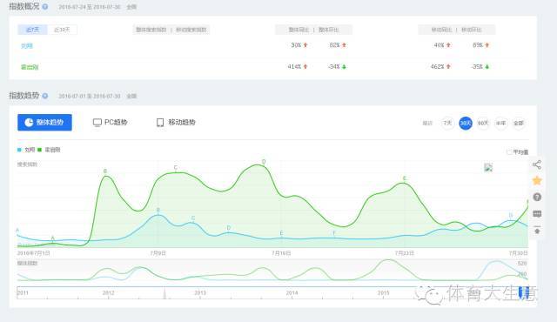Open the help icon beside 指数趋势 heading
This screenshot has height=322, width=557.
45,96
